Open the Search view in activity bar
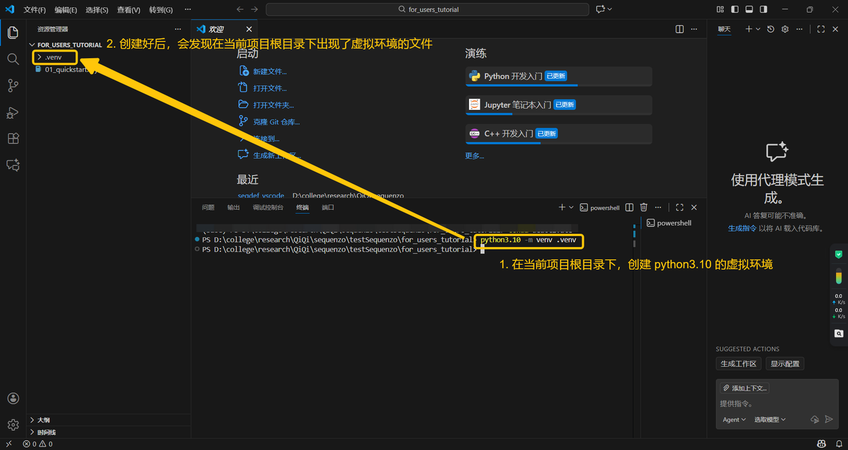This screenshot has width=848, height=450. [x=13, y=59]
